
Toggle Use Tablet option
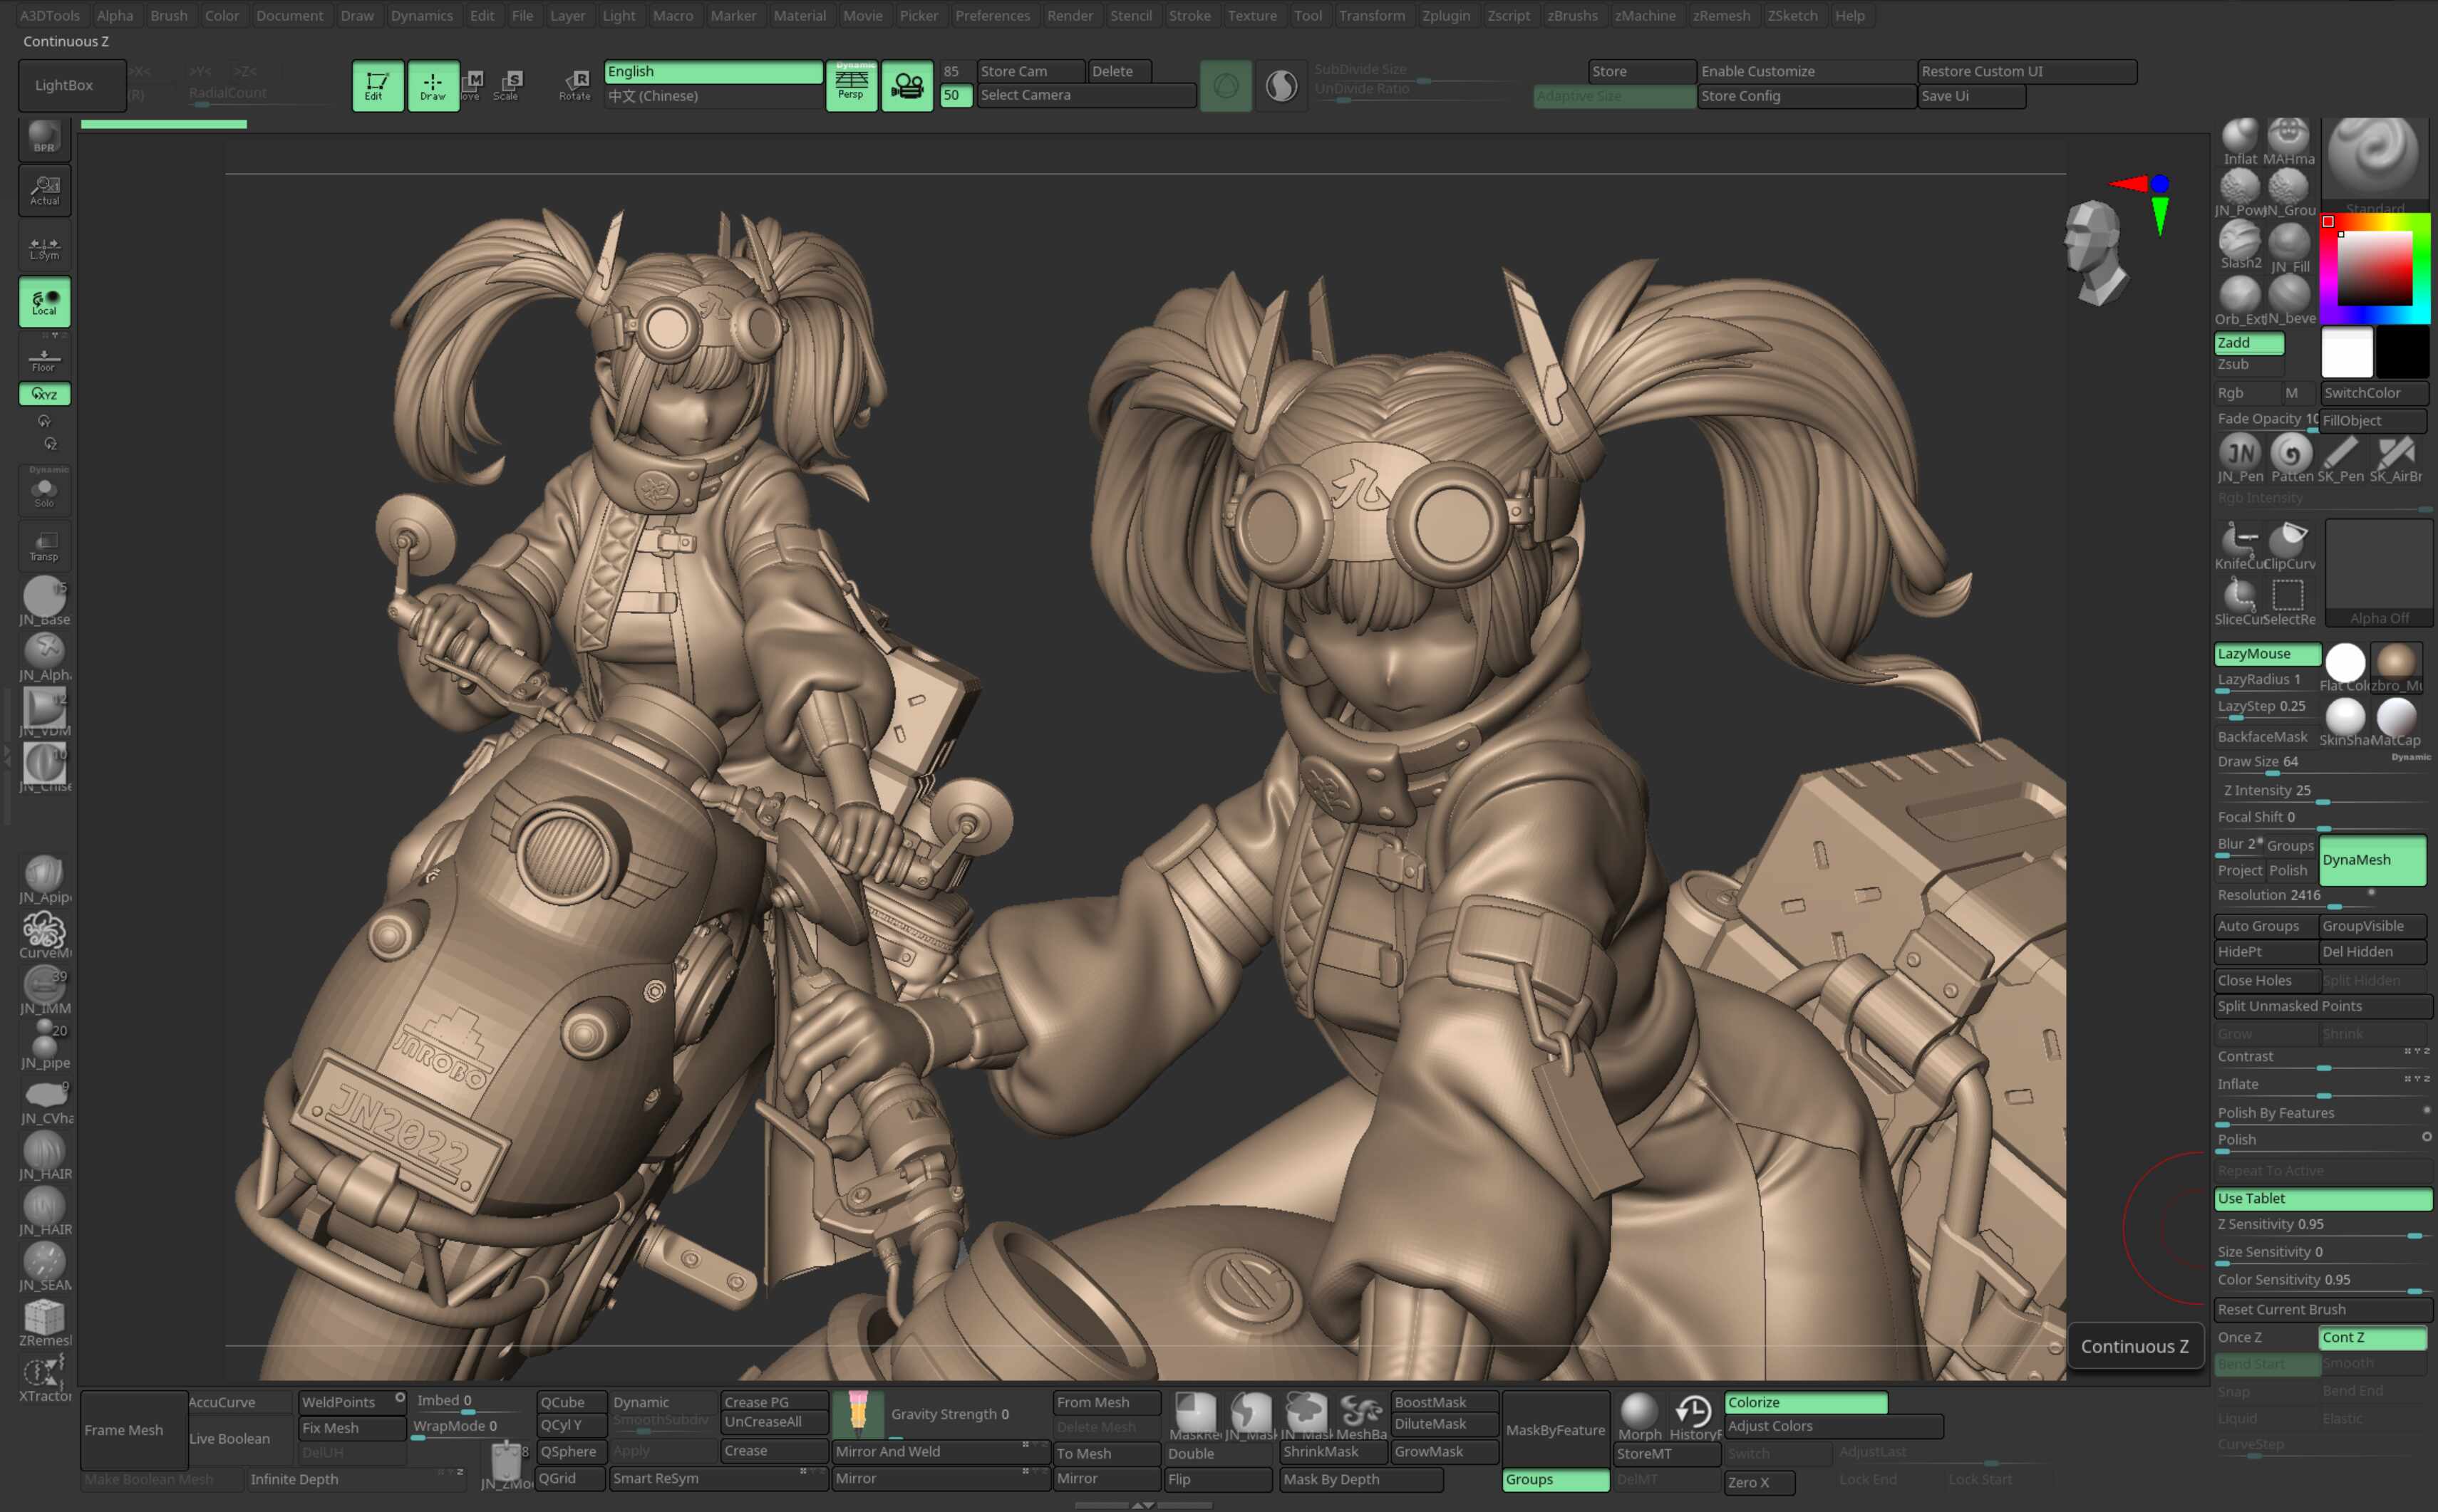(2323, 1198)
